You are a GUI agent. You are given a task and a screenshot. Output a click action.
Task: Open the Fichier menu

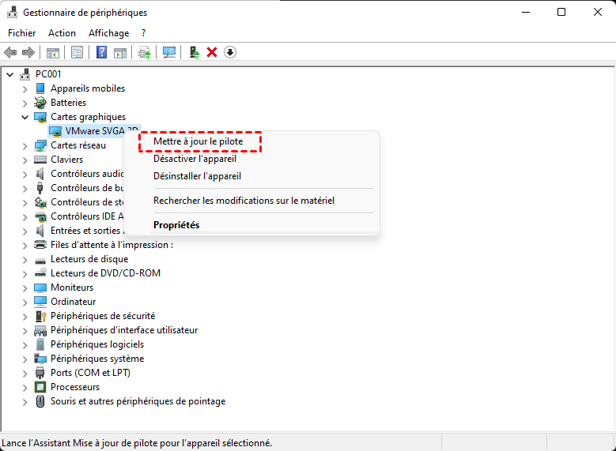click(x=22, y=33)
